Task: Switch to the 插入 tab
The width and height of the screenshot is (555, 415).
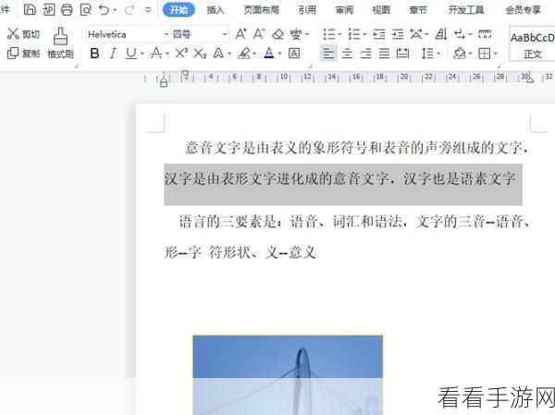Action: pyautogui.click(x=216, y=10)
